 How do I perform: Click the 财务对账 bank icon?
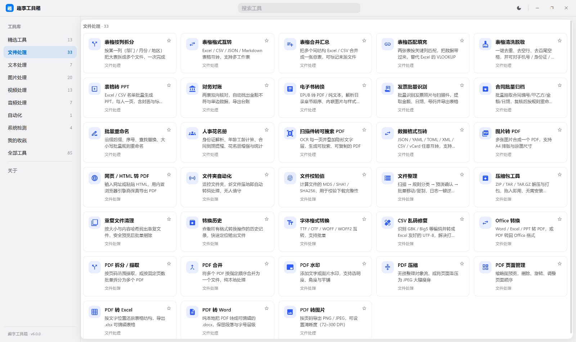[x=192, y=89]
